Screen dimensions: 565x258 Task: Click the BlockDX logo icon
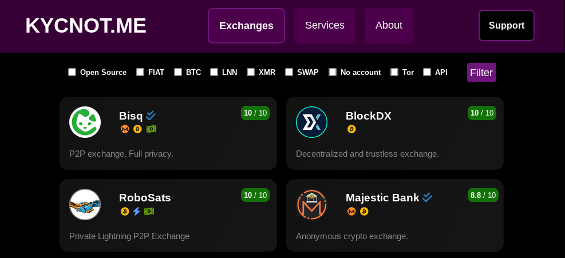tap(311, 122)
